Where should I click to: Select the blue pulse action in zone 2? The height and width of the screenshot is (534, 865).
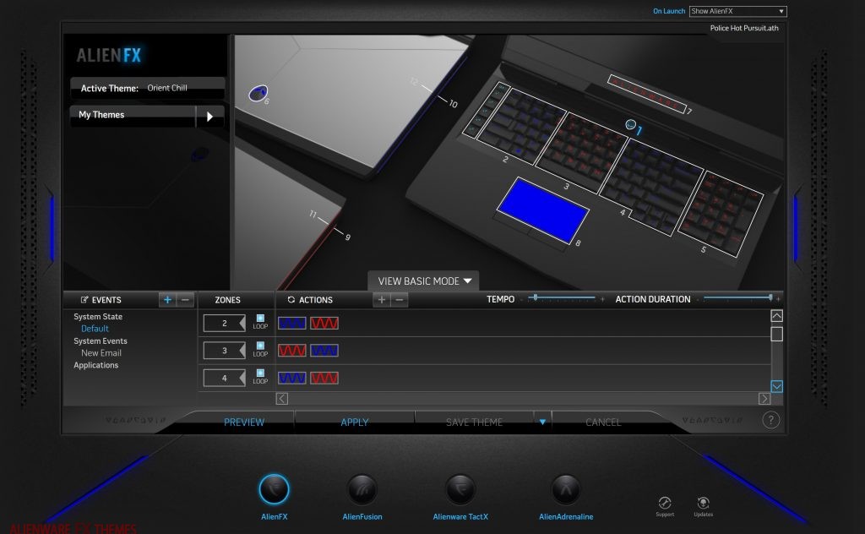[x=291, y=324]
